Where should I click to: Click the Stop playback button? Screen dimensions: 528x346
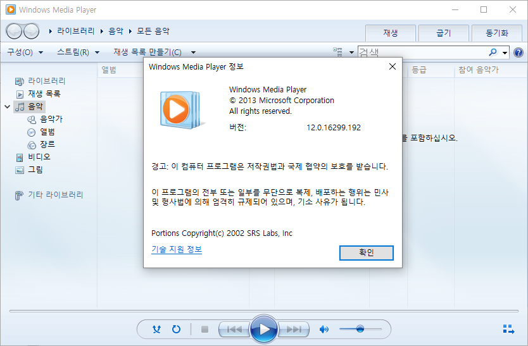[204, 329]
